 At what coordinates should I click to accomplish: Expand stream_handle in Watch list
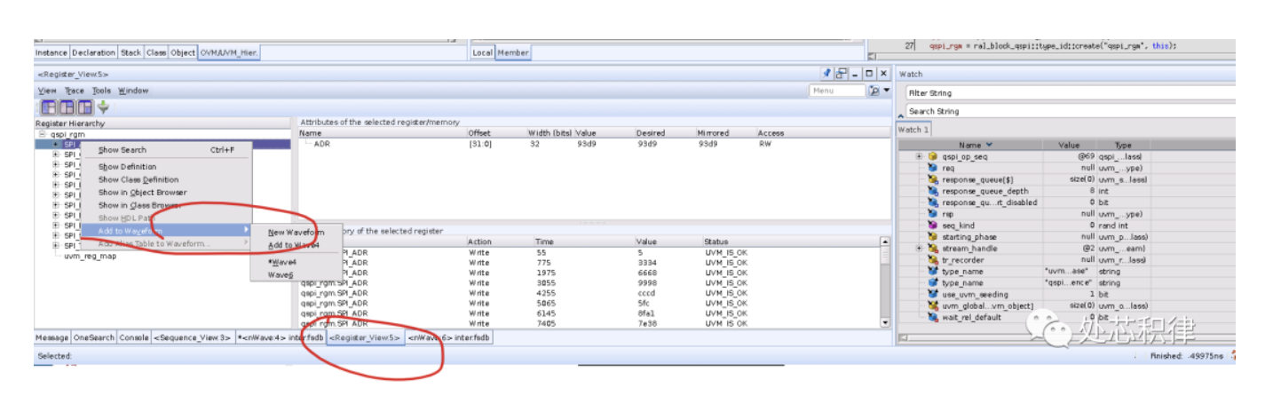[919, 248]
